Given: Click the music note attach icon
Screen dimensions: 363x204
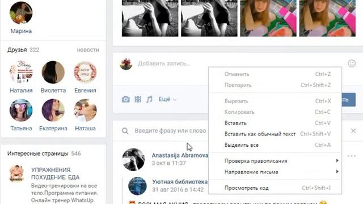Looking at the screenshot, I should (149, 100).
